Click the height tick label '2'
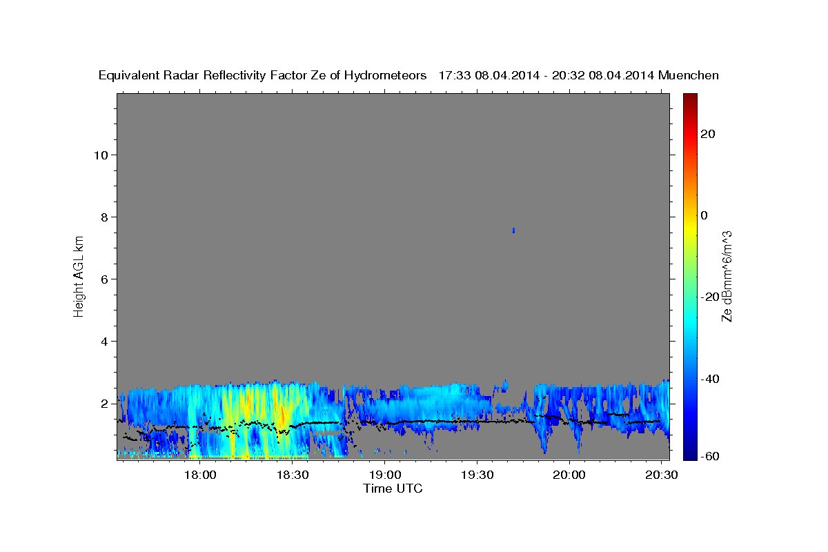Image resolution: width=828 pixels, height=552 pixels. (x=105, y=403)
